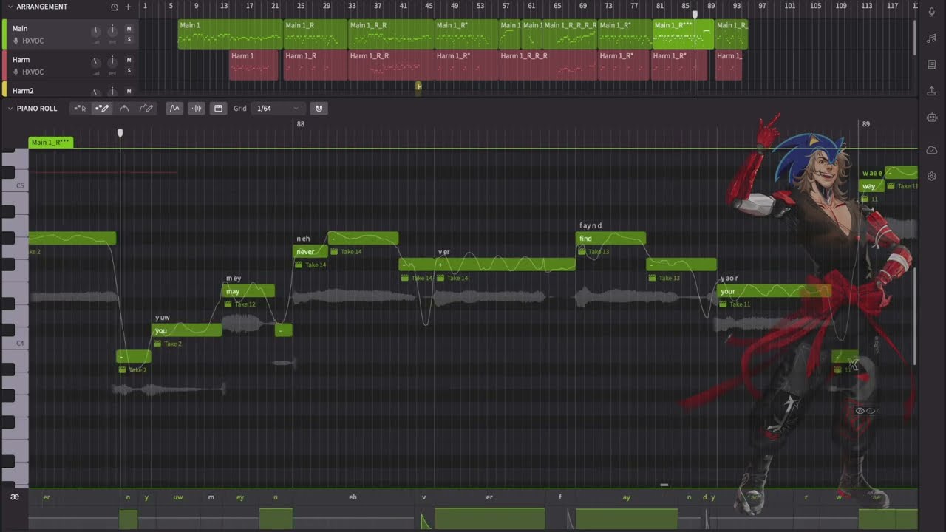Click the C5 piano key
Viewport: 946px width, 532px height.
pyautogui.click(x=19, y=185)
